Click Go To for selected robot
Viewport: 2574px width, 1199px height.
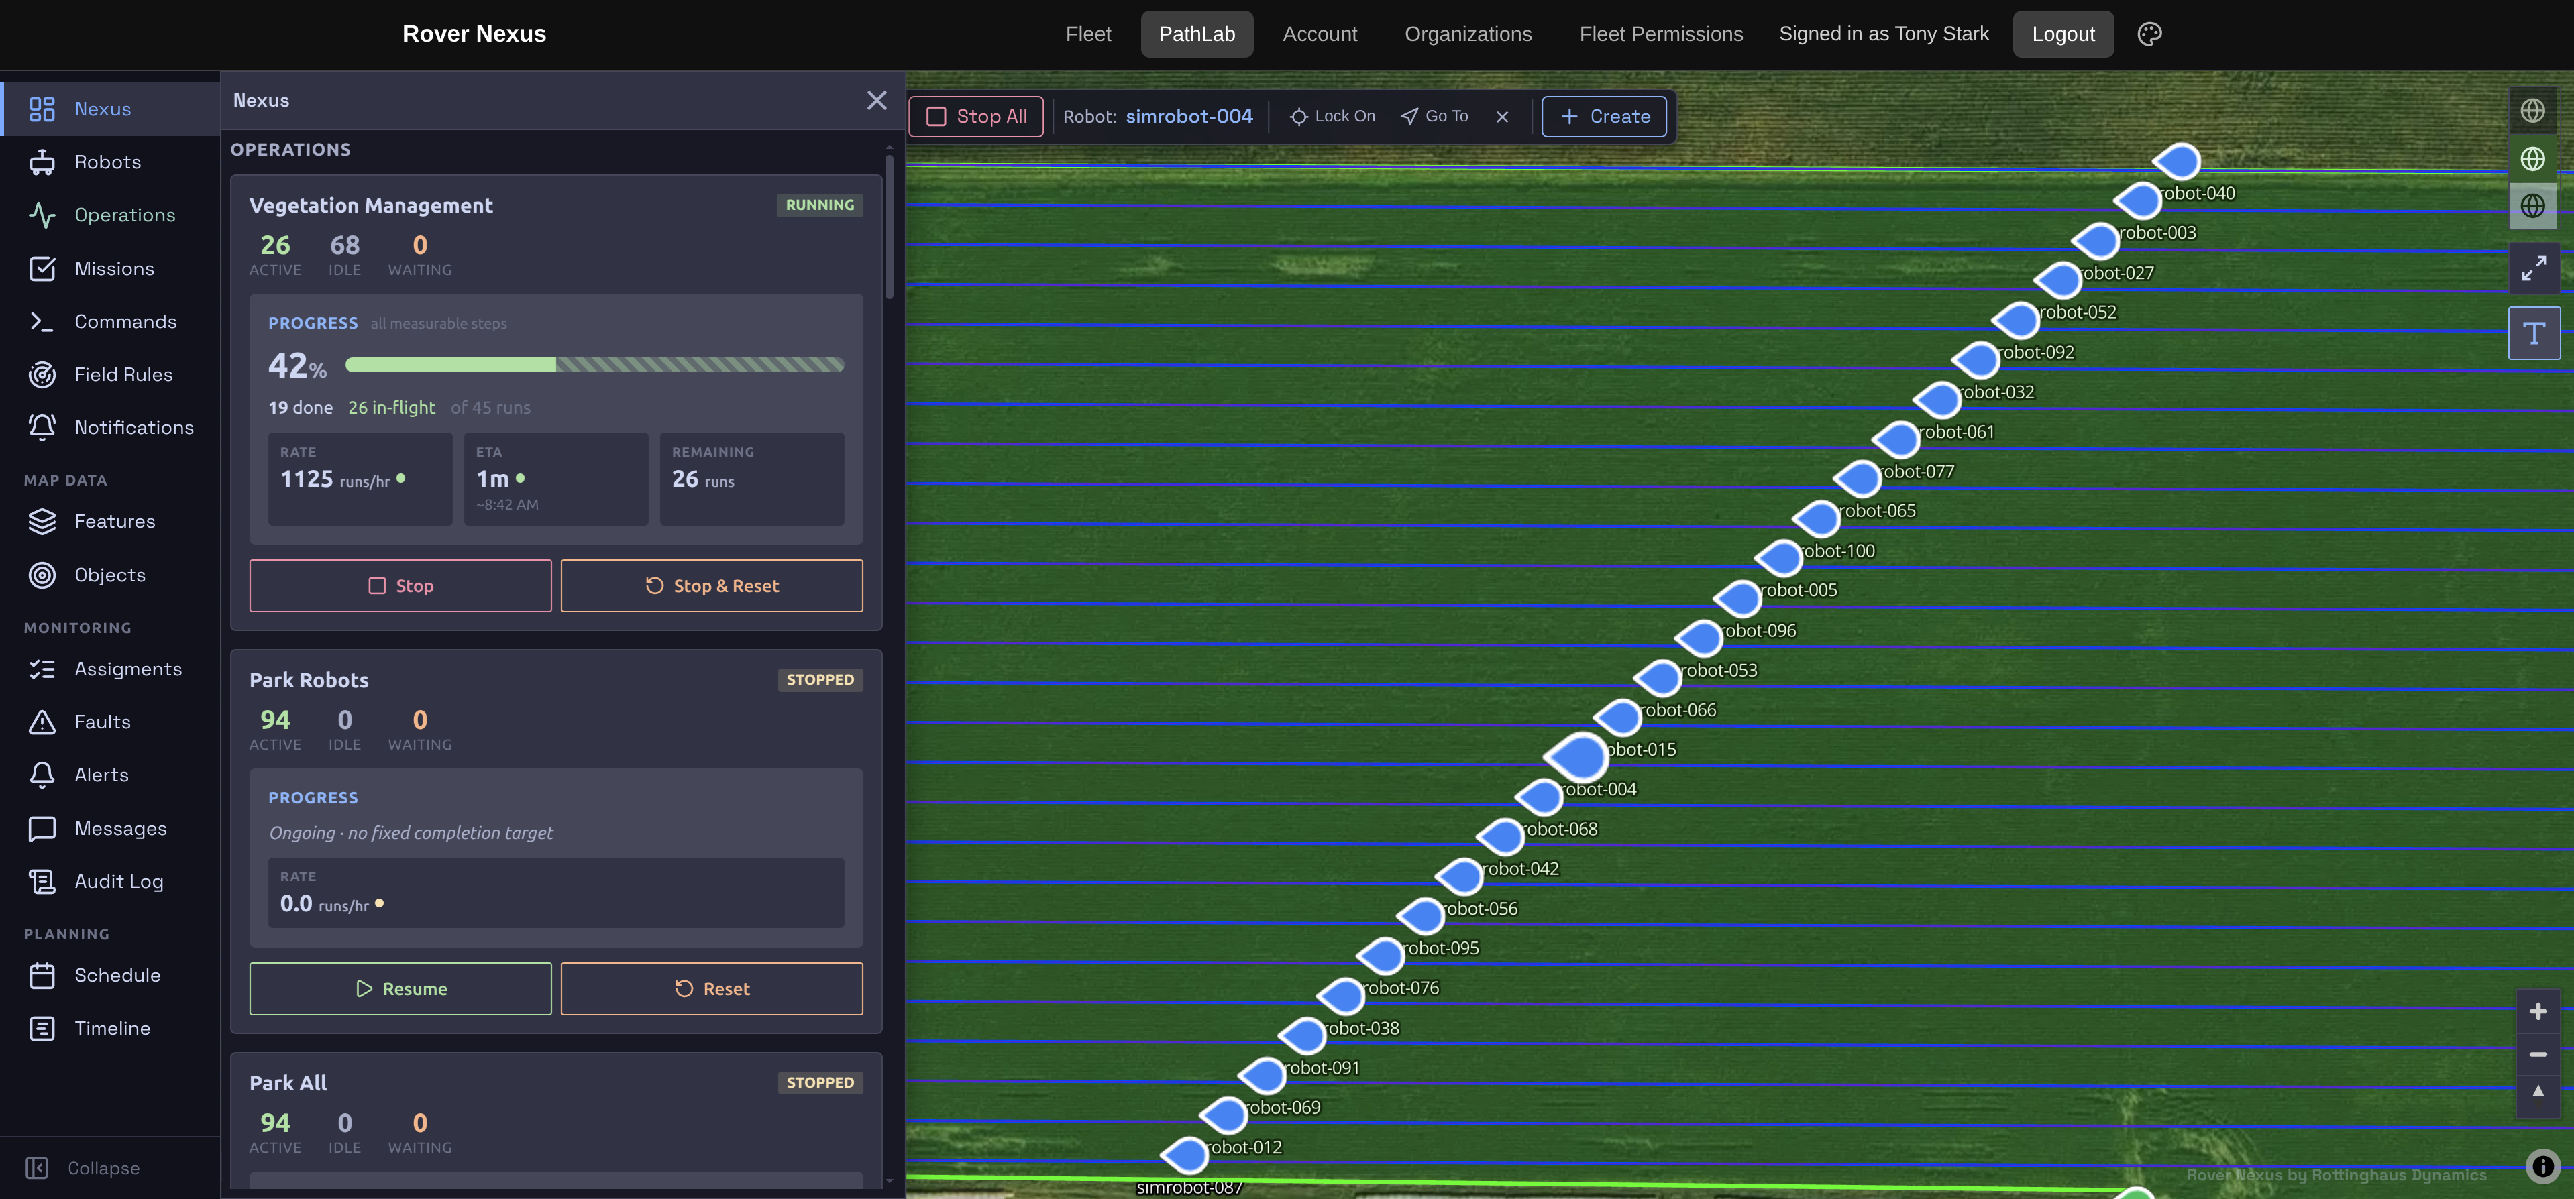[x=1434, y=116]
